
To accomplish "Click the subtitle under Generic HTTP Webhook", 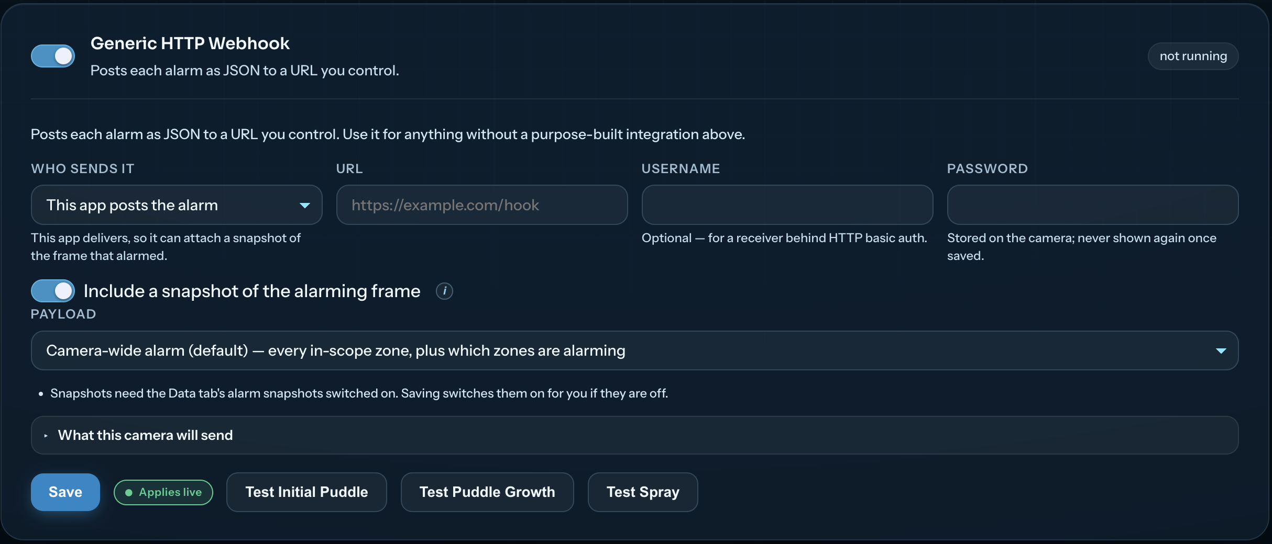I will coord(245,71).
